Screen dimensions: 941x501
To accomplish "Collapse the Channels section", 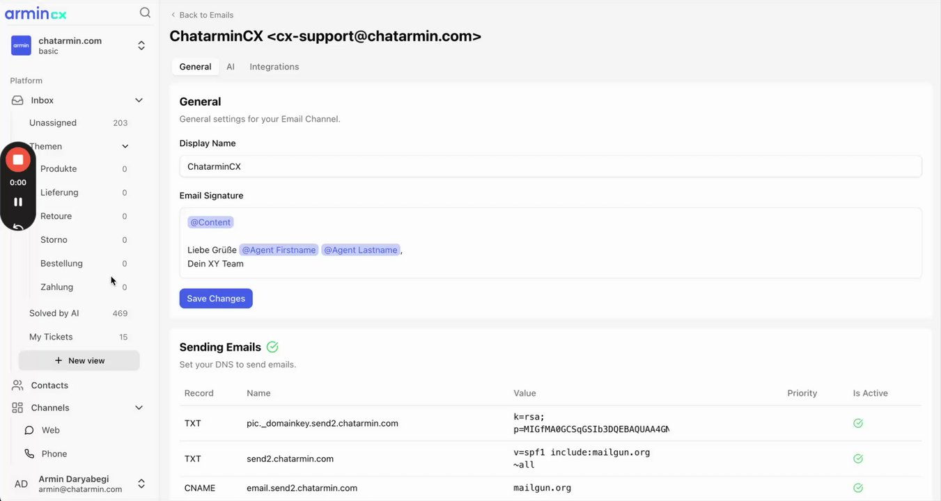I will (x=139, y=408).
